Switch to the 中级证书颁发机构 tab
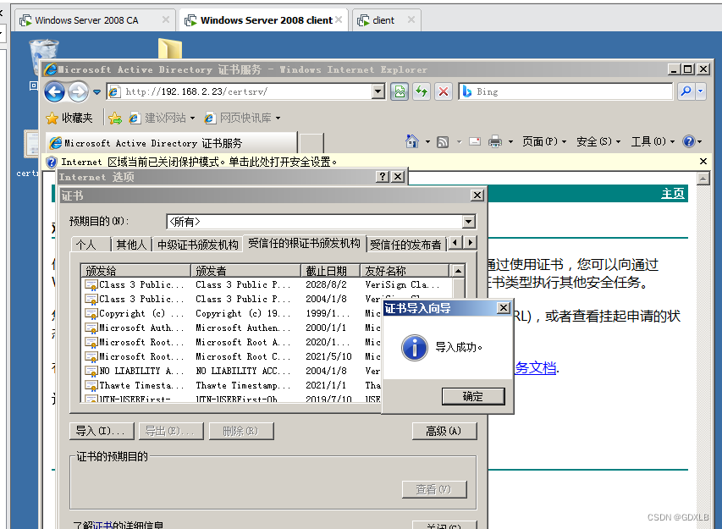This screenshot has height=529, width=722. (197, 245)
